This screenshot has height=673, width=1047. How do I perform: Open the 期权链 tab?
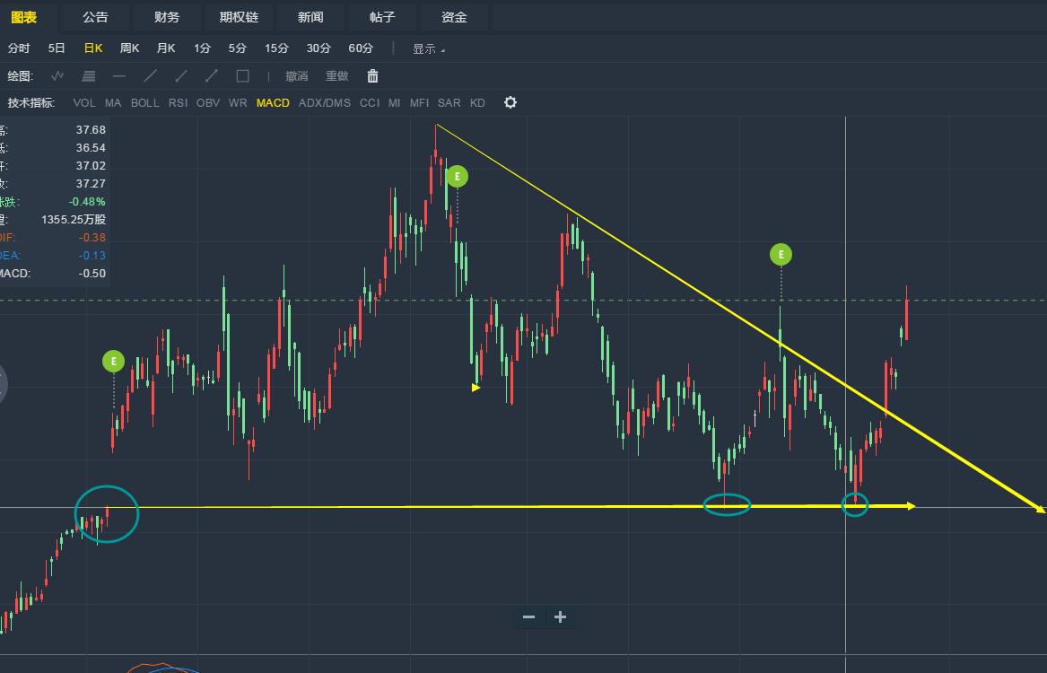coord(239,17)
